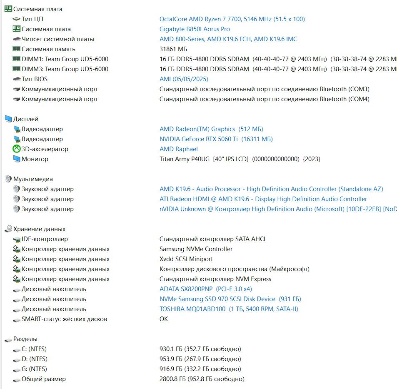Image resolution: width=397 pixels, height=389 pixels.
Task: Click the D: (NTFS) partition icon
Action: point(17,359)
